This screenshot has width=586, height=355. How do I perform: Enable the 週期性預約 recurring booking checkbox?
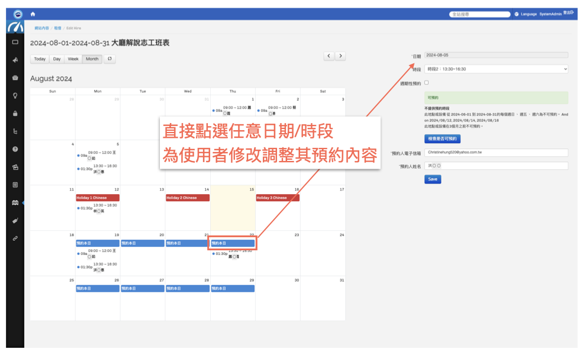tap(427, 83)
